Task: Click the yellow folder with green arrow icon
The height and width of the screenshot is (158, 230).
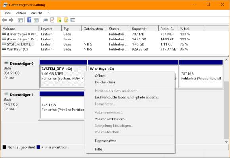Action: click(59, 20)
